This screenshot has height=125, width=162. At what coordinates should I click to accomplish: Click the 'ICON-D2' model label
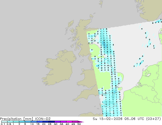pos(43,119)
